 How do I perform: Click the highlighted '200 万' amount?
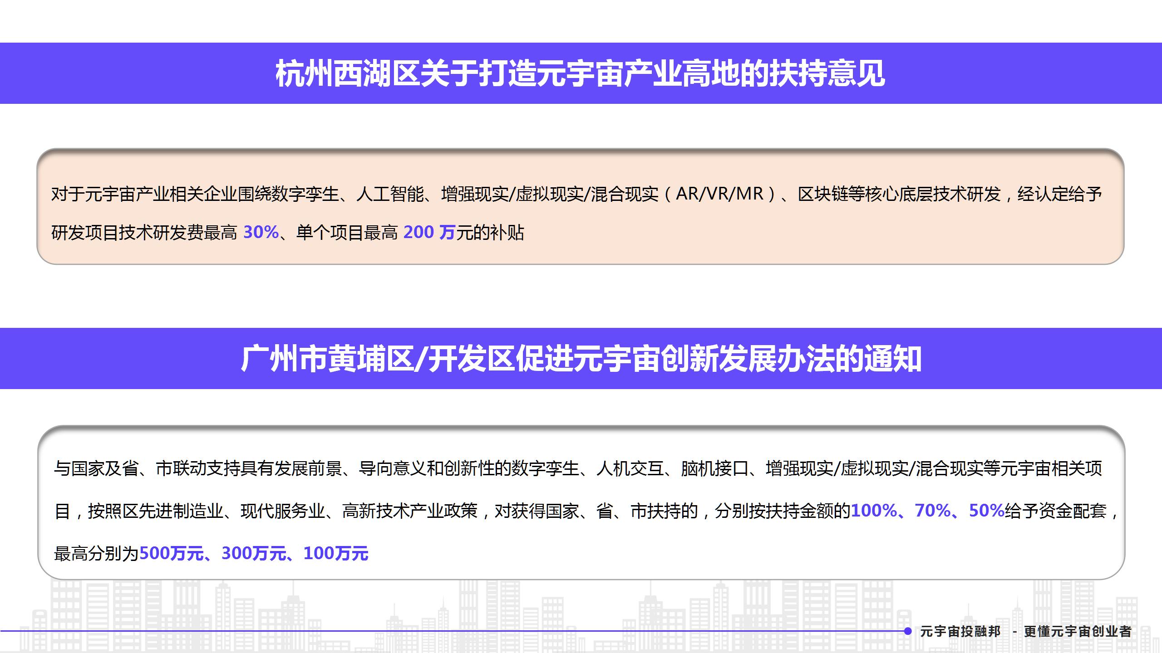point(429,232)
